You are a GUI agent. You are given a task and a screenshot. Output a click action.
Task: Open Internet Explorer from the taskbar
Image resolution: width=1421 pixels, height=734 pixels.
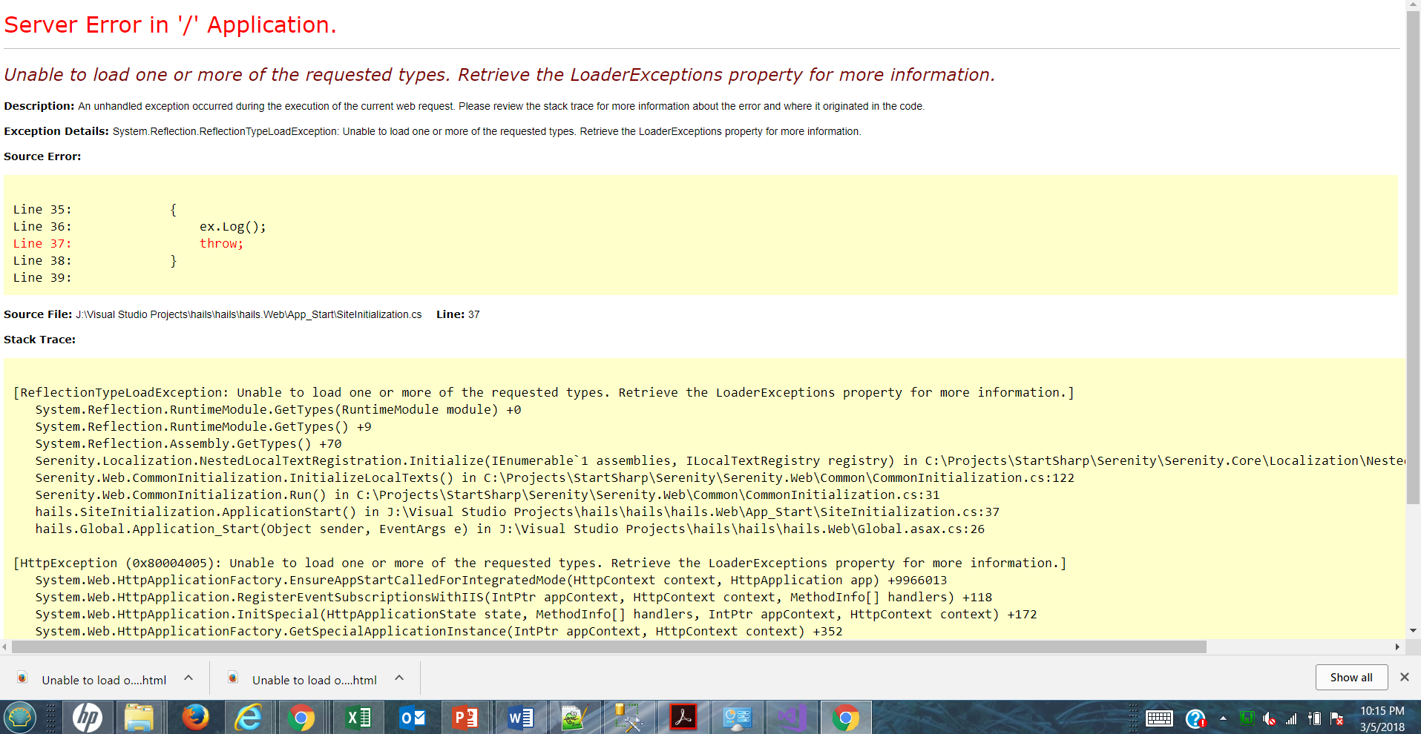click(249, 716)
